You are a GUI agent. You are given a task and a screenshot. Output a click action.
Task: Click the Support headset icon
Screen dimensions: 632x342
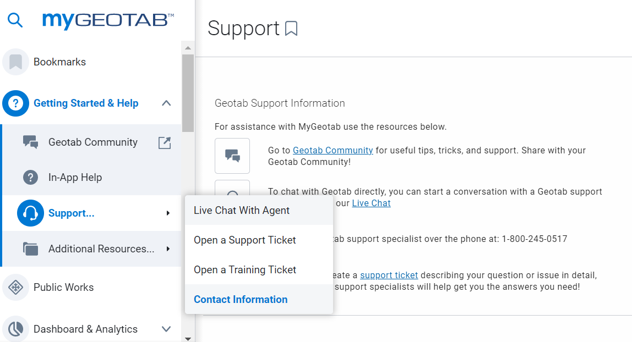(x=30, y=213)
